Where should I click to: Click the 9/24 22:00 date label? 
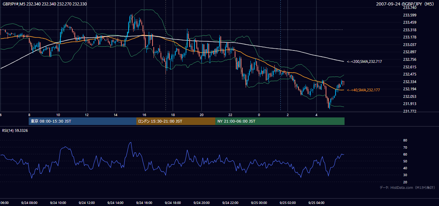click(x=230, y=203)
